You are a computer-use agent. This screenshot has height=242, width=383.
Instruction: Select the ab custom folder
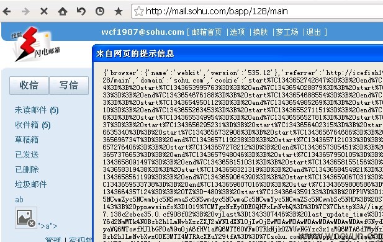19,200
